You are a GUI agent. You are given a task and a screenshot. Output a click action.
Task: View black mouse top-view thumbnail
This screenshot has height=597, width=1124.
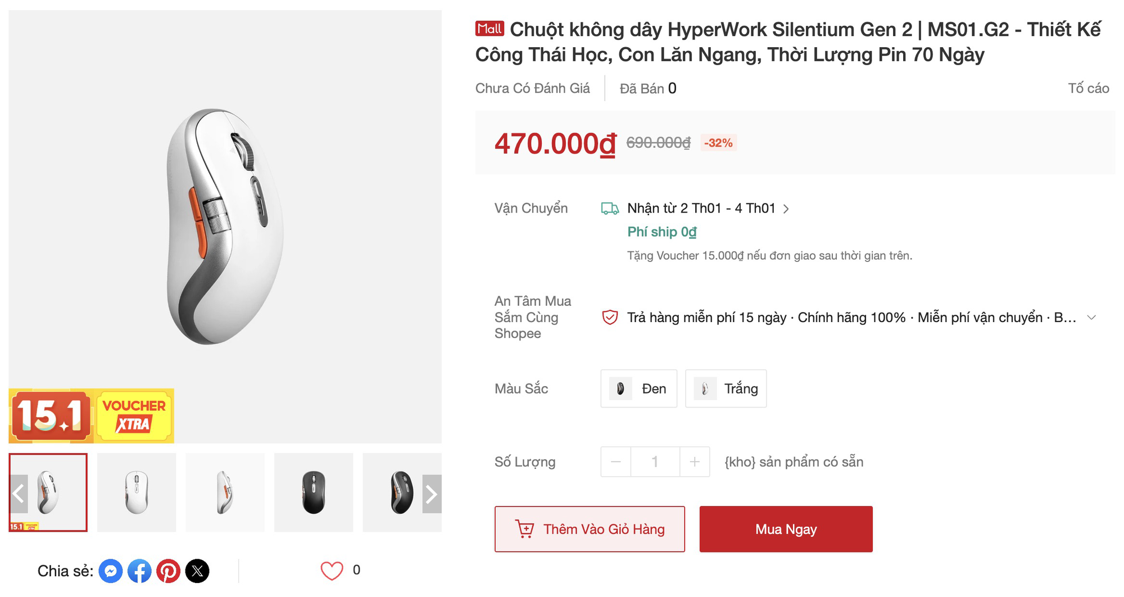pyautogui.click(x=314, y=492)
